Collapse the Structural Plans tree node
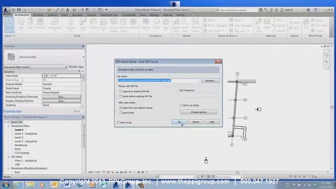The image size is (336, 189). (8, 126)
